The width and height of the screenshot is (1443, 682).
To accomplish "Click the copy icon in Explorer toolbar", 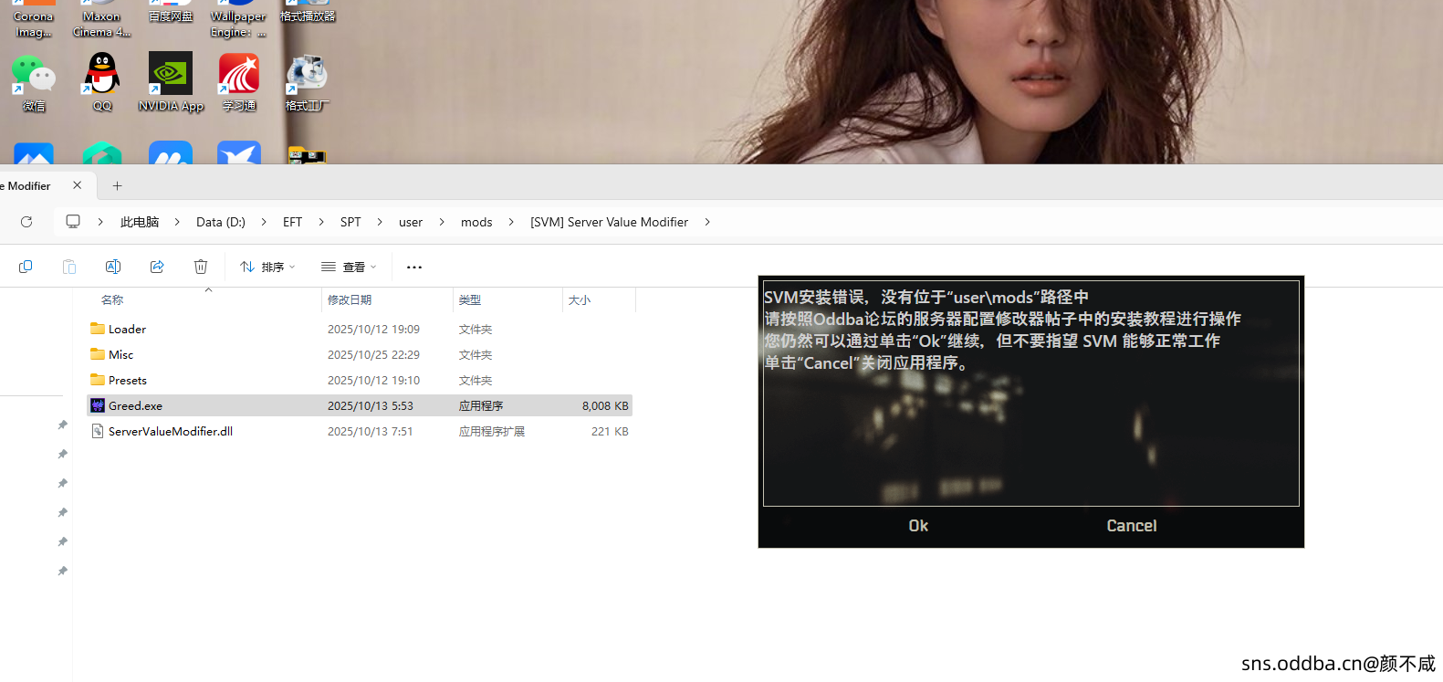I will pos(26,267).
